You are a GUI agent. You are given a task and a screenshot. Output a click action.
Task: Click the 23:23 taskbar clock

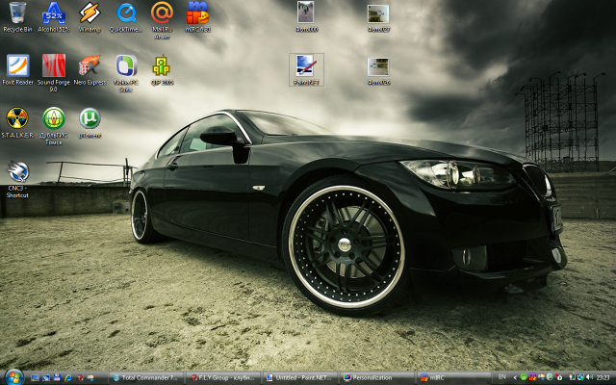click(x=603, y=377)
